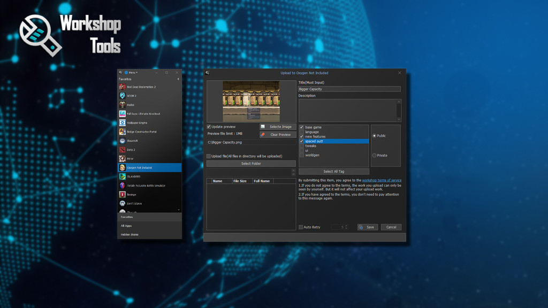
Task: Enable the Upload file checkbox
Action: click(210, 156)
